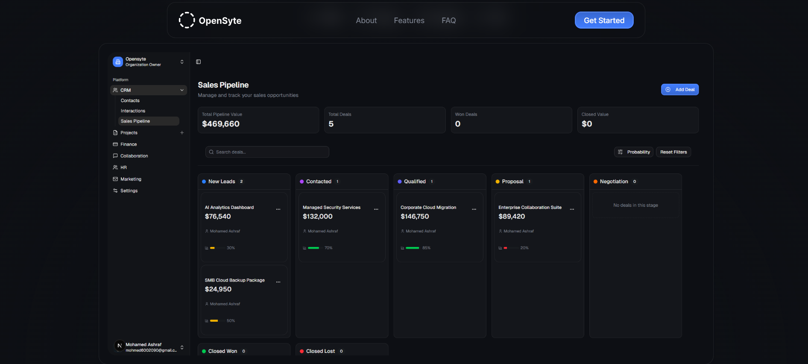This screenshot has width=808, height=364.
Task: Click the $24,950 deal value
Action: click(x=218, y=289)
